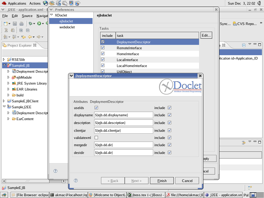Click the Expand All plus icon in toolbar

[x=21, y=30]
